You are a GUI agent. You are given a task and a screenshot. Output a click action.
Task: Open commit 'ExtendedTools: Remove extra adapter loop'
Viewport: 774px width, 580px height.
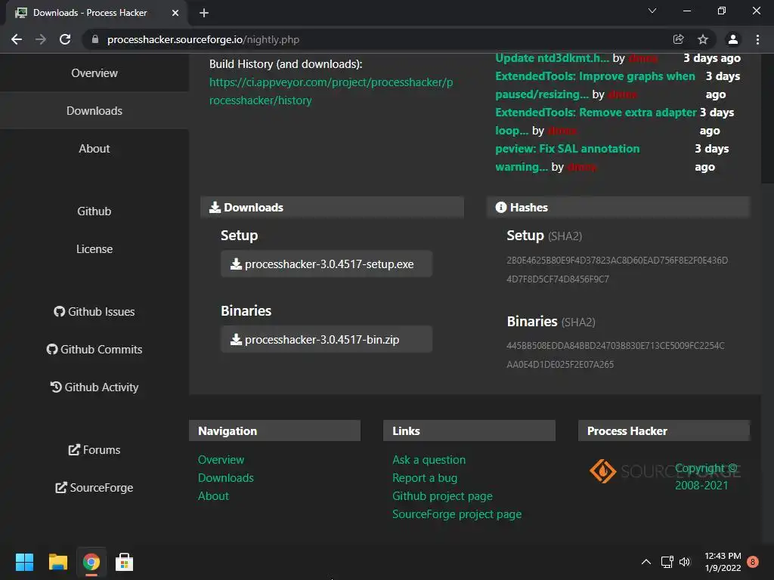(596, 122)
